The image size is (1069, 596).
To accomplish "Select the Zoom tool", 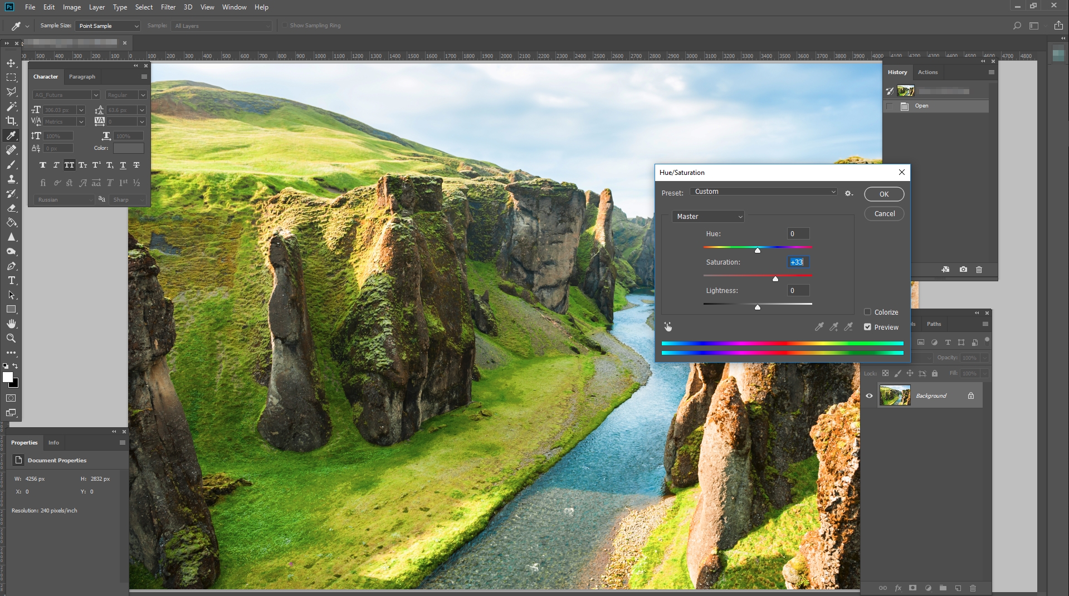I will coord(11,338).
